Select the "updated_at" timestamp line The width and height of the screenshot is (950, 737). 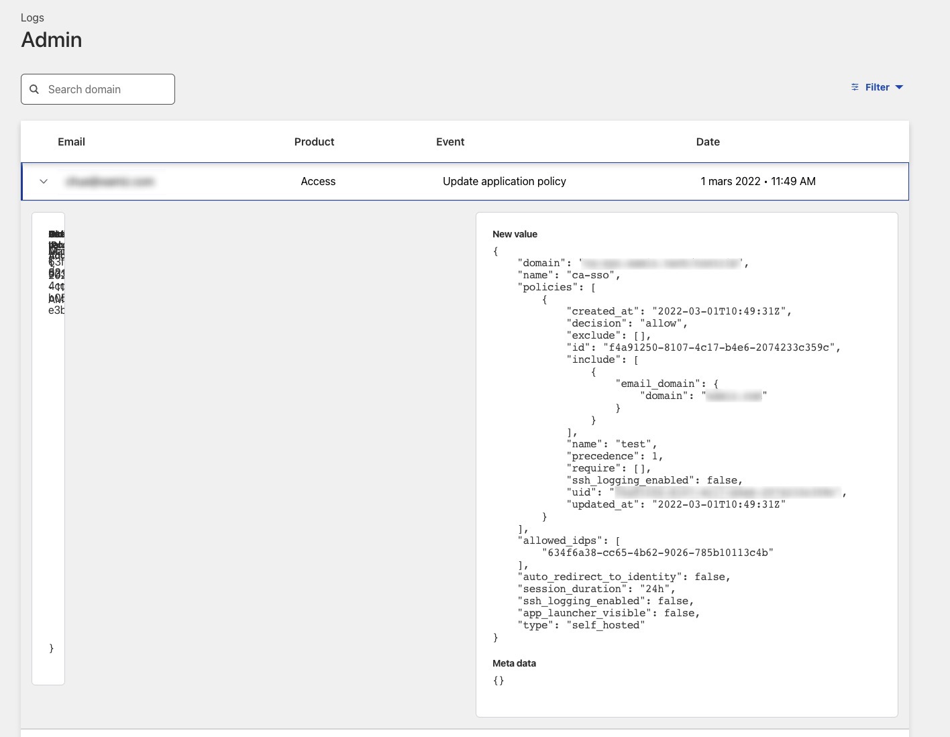[676, 504]
